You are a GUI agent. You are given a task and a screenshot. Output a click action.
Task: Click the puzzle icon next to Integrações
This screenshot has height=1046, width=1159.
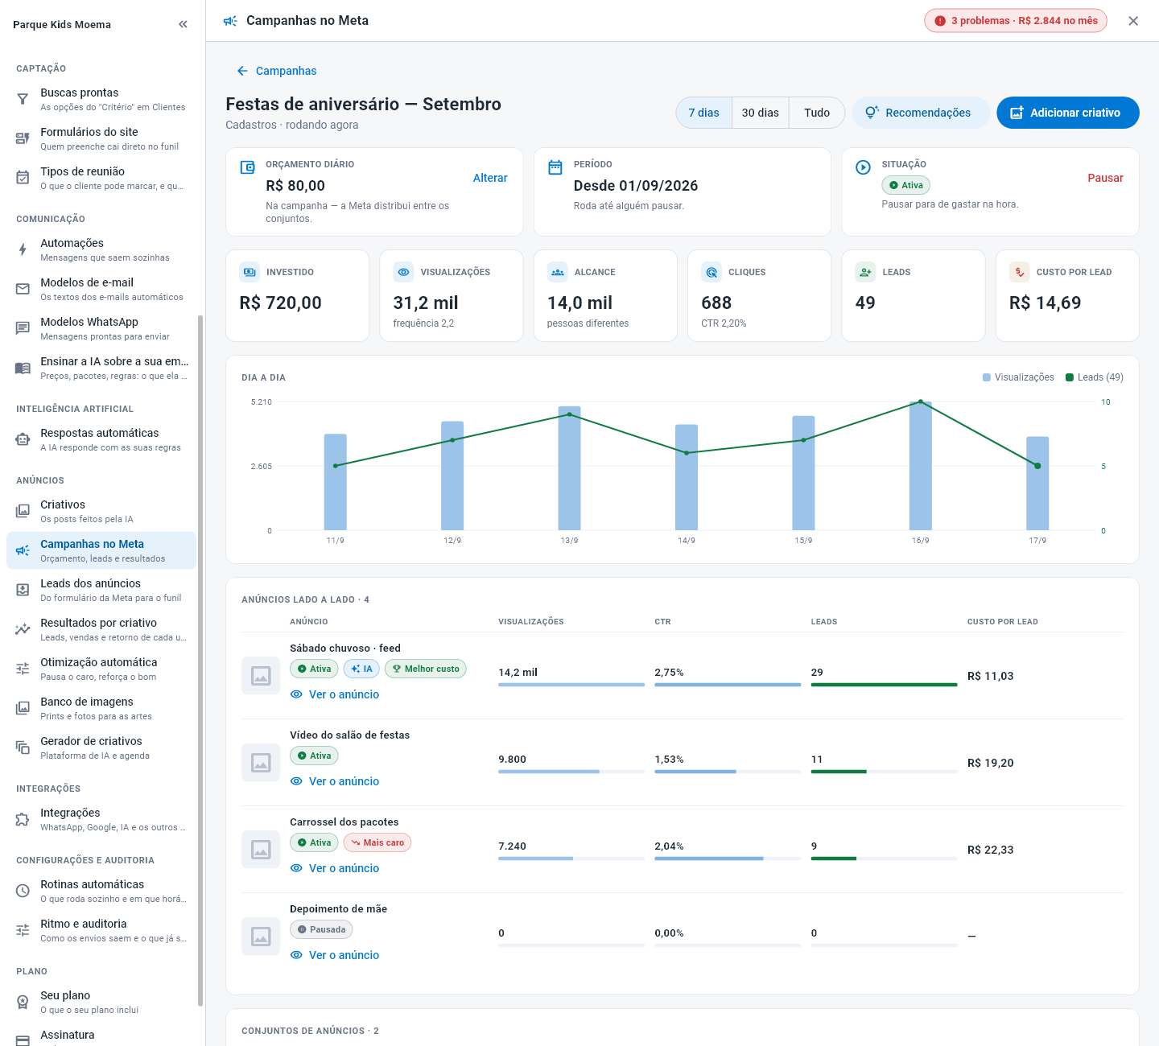click(23, 819)
